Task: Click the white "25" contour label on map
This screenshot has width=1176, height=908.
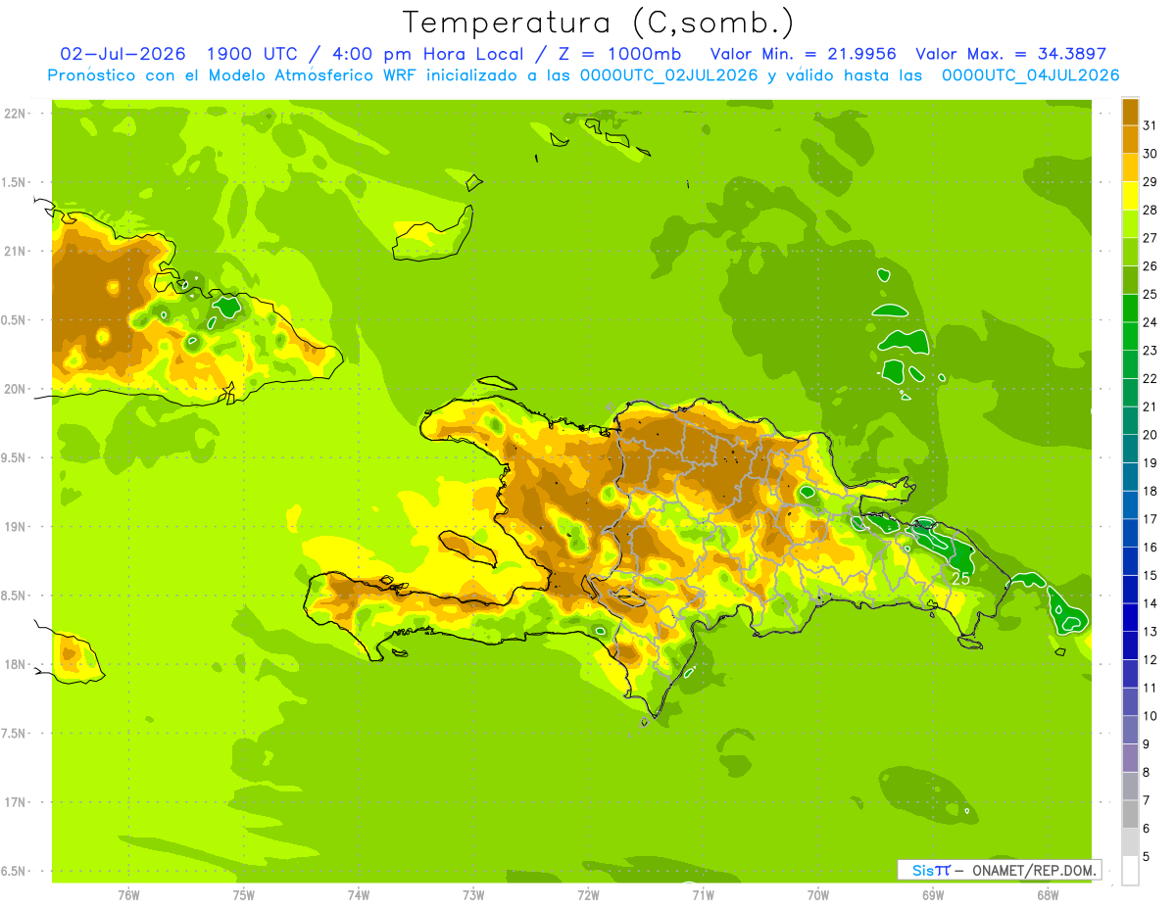Action: [x=961, y=579]
